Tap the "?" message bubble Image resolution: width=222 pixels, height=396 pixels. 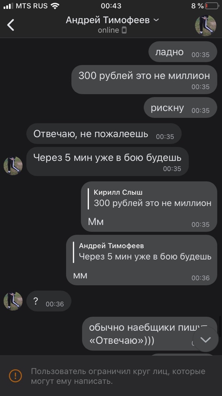(49, 301)
